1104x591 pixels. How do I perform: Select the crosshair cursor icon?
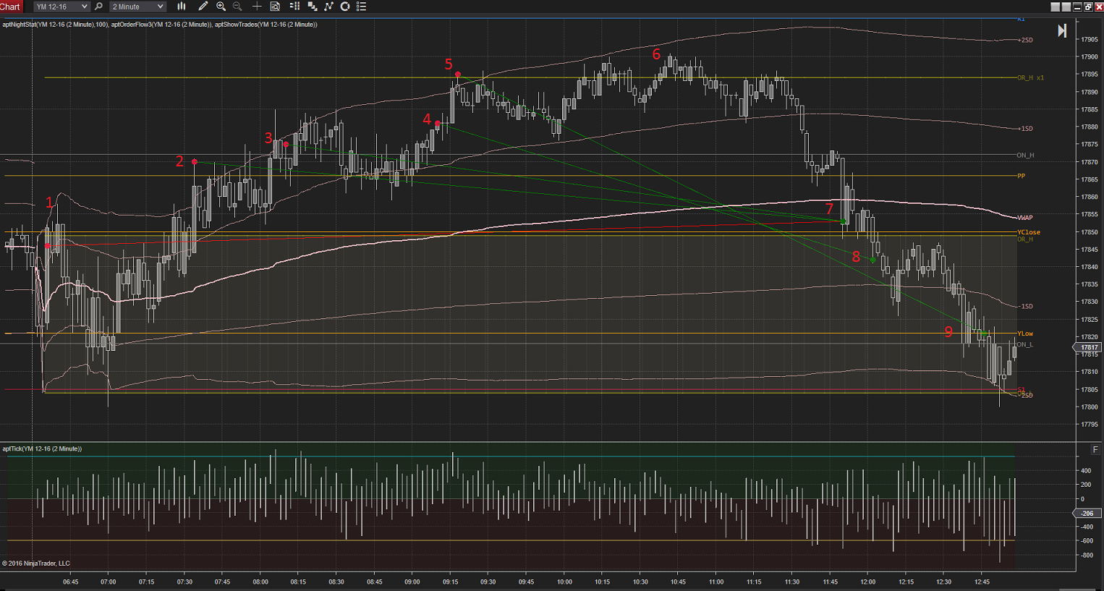tap(257, 7)
